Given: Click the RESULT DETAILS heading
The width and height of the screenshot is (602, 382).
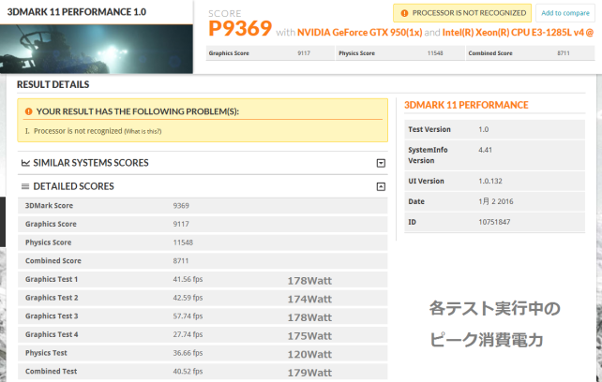Looking at the screenshot, I should click(53, 85).
